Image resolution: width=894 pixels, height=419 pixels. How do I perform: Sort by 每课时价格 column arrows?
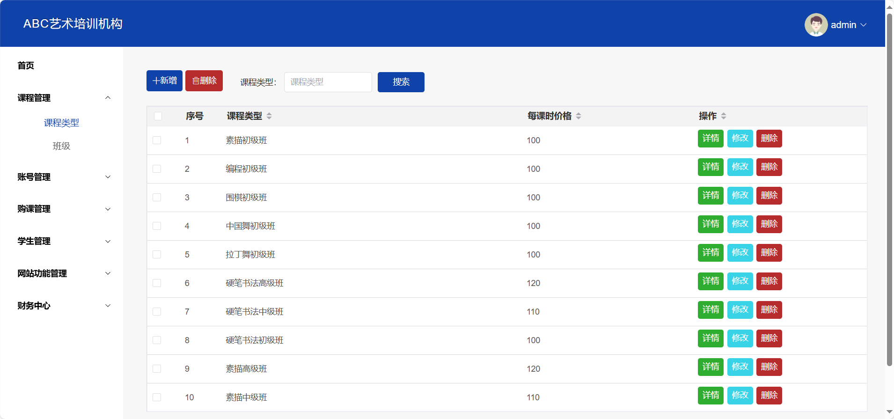pyautogui.click(x=579, y=116)
